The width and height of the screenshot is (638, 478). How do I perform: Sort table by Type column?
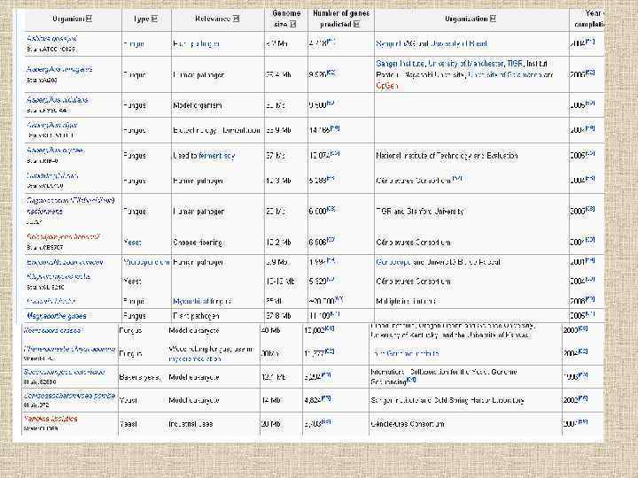(x=154, y=19)
